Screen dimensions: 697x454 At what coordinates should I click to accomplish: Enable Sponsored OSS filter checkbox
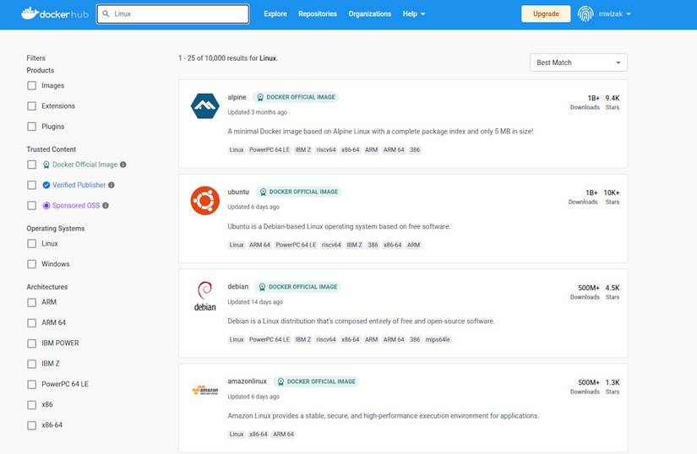click(x=31, y=205)
